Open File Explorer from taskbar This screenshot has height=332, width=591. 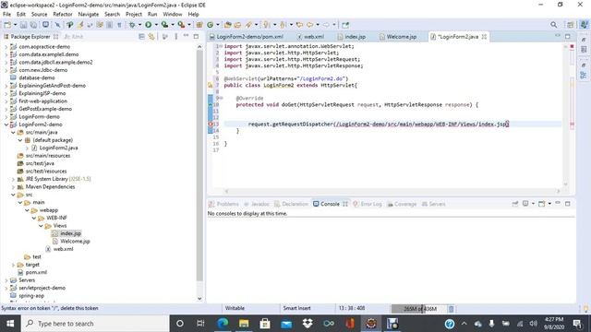[244, 324]
